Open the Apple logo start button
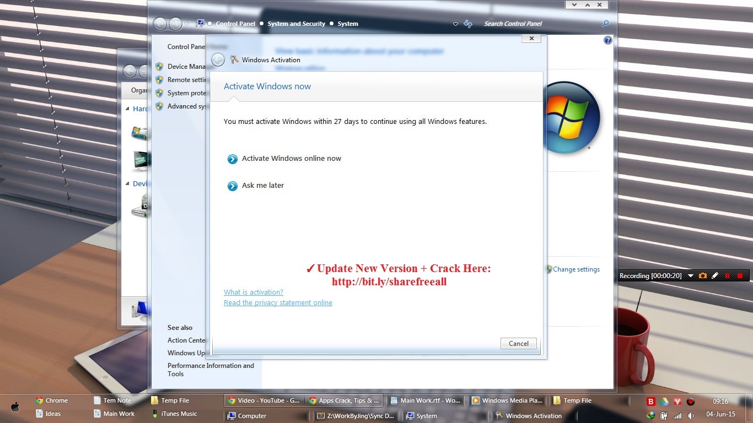This screenshot has width=753, height=423. (x=15, y=407)
